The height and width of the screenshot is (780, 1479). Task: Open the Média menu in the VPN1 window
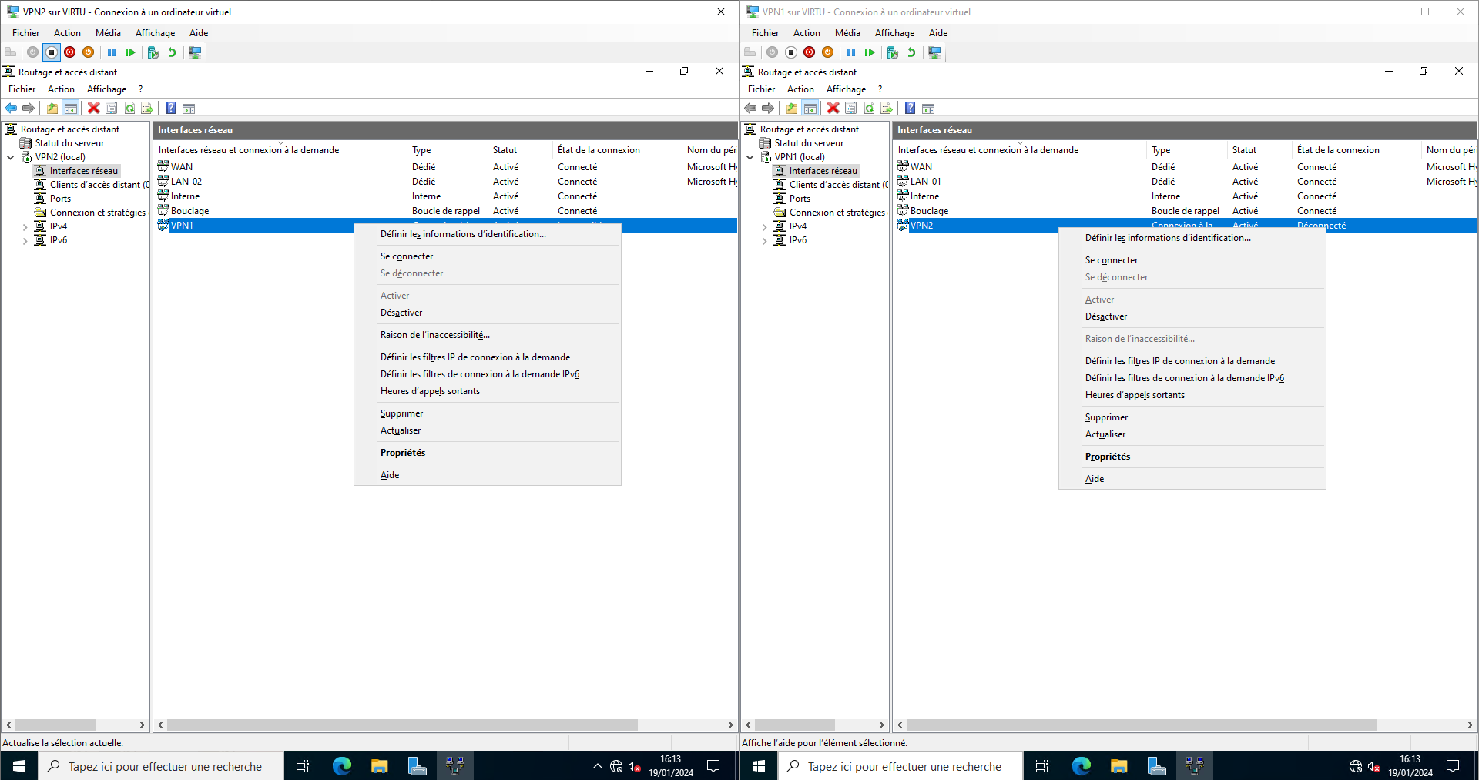(847, 33)
